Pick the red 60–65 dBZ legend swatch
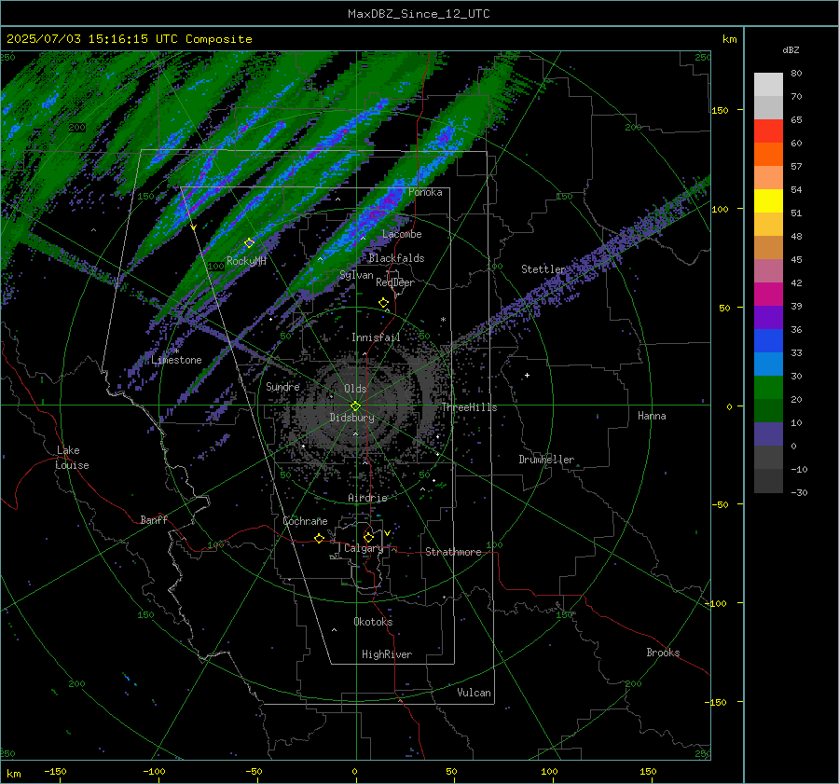Image resolution: width=839 pixels, height=784 pixels. point(768,131)
